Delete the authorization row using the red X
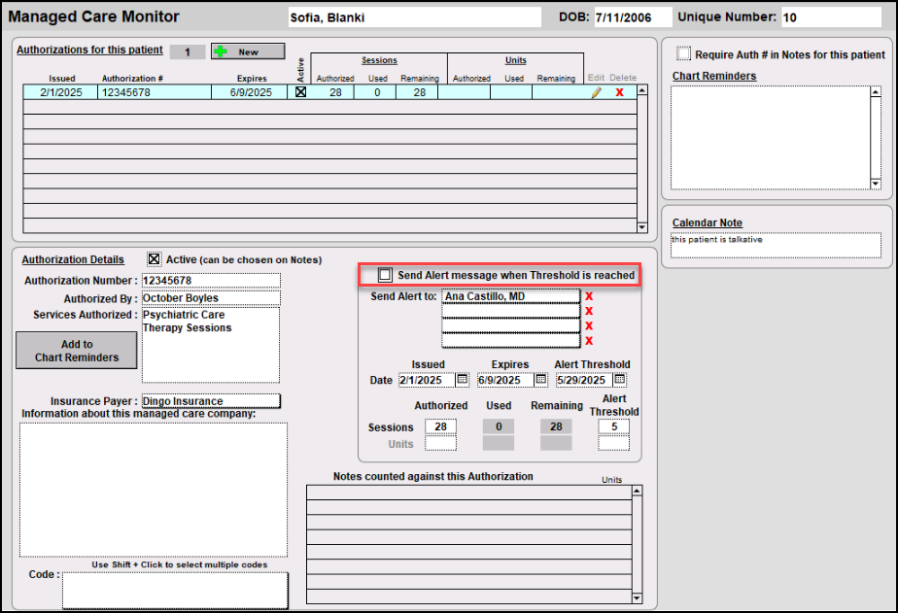Viewport: 898px width, 613px height. click(620, 92)
